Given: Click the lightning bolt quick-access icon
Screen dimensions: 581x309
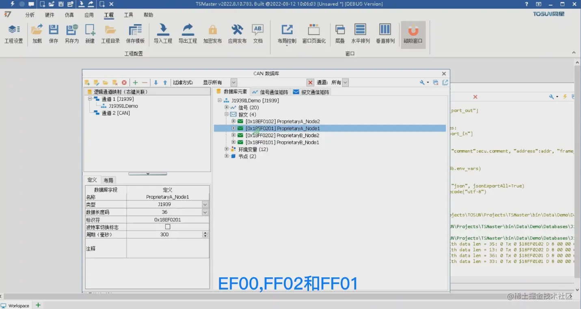Looking at the screenshot, I should coord(12,4).
